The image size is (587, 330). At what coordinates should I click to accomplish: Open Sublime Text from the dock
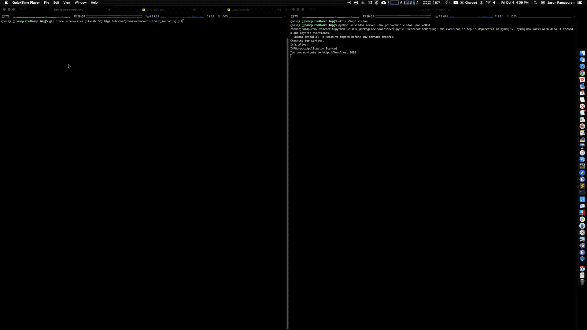582,186
